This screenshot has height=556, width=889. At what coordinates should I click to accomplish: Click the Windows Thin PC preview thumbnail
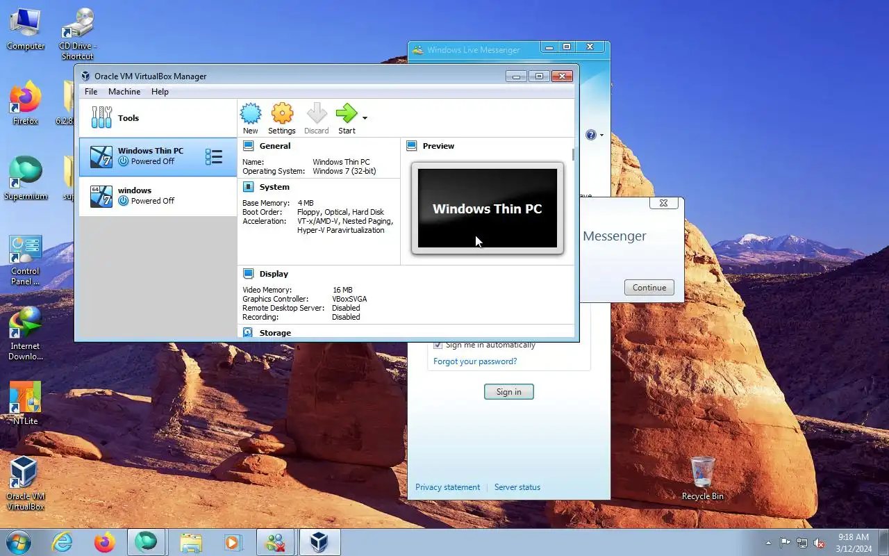pos(488,208)
